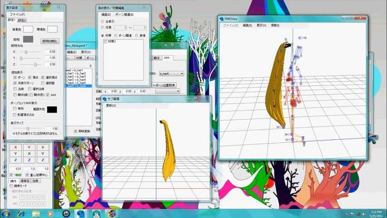Open ファイル menu in display settings window
Image resolution: width=387 pixels, height=218 pixels.
(x=18, y=15)
